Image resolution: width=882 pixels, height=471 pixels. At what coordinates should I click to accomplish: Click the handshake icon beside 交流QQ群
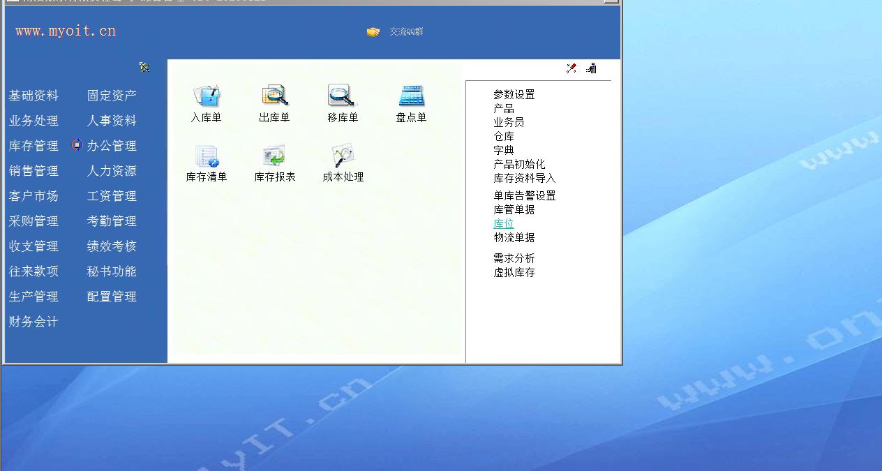(373, 32)
